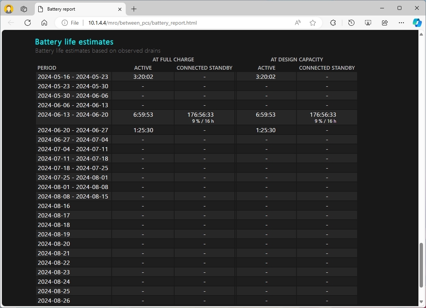Open the Extensions puzzle icon

tap(333, 23)
